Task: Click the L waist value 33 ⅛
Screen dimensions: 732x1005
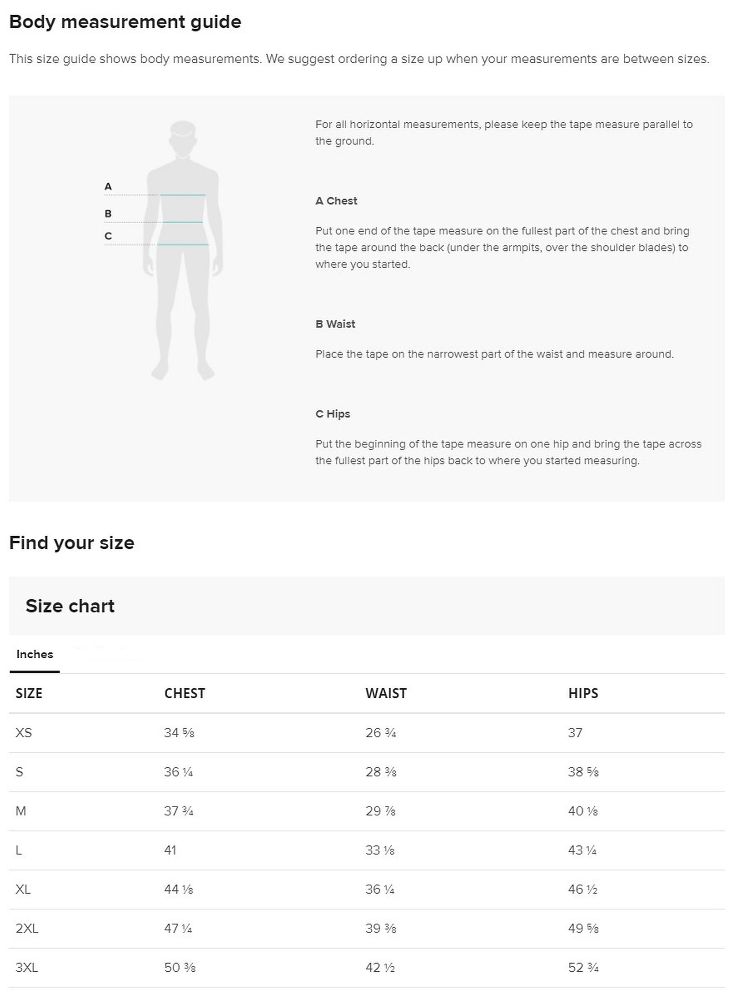Action: 380,850
